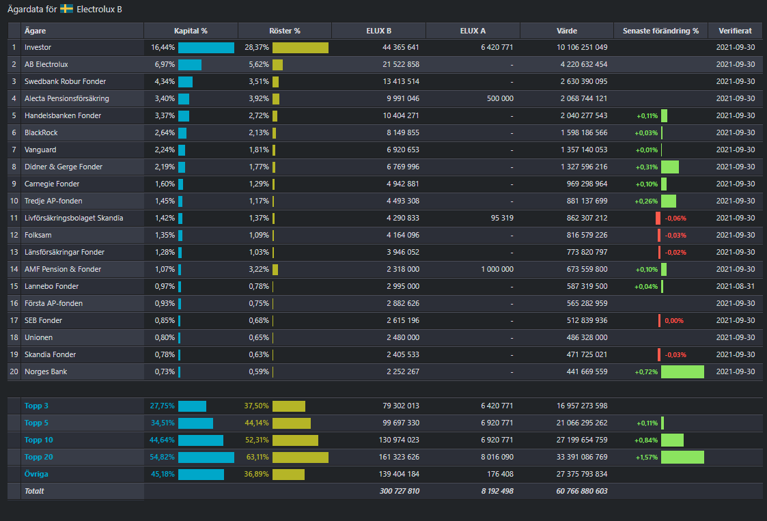Open Livförsäkringsbolaget Skandia owner entry

pyautogui.click(x=74, y=219)
